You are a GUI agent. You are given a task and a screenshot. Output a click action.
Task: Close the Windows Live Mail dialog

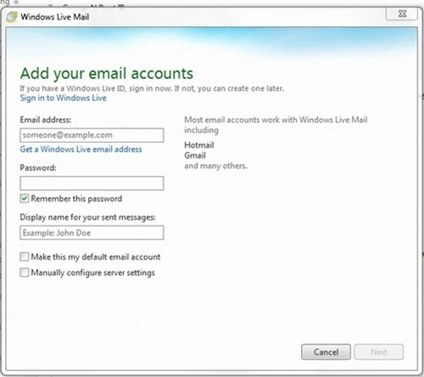pyautogui.click(x=402, y=14)
